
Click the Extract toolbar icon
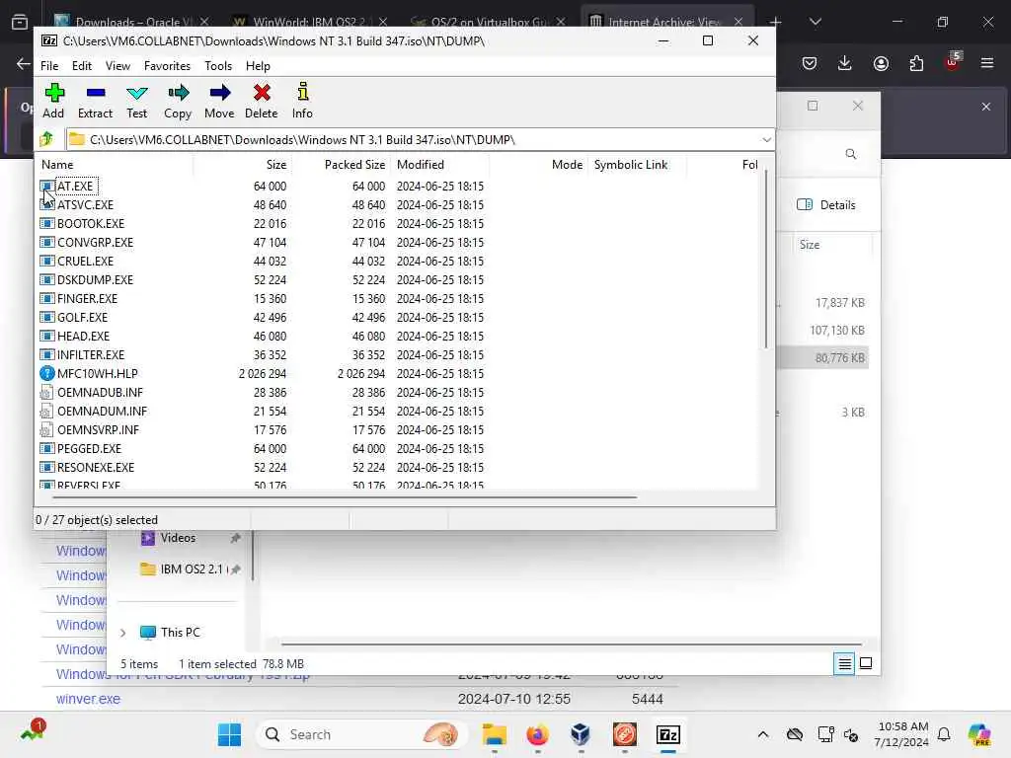click(95, 101)
